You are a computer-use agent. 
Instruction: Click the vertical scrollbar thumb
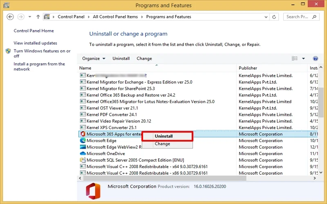[321, 102]
